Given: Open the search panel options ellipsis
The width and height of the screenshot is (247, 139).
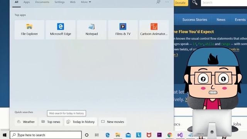Looking at the screenshot, I should [x=167, y=2].
